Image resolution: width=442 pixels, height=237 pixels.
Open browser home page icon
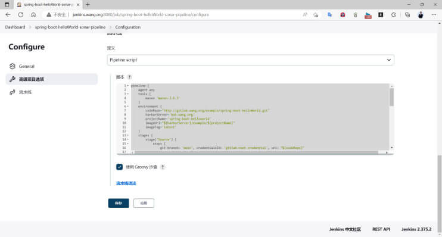click(33, 15)
